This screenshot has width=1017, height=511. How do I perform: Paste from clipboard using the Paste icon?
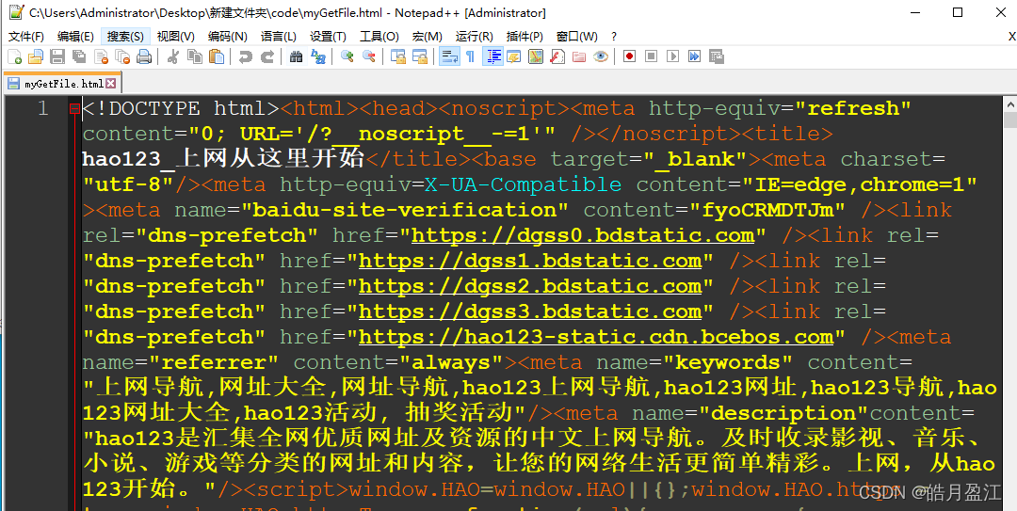[x=217, y=57]
